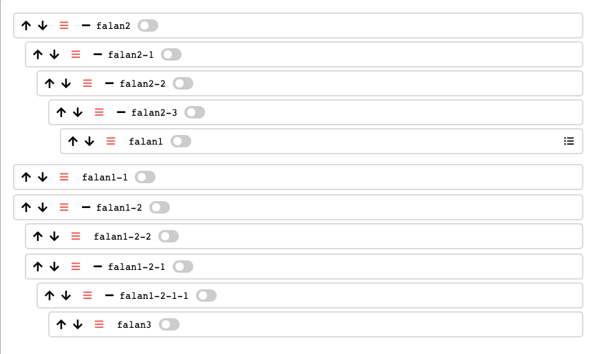The height and width of the screenshot is (354, 593).
Task: Select the falan1-1 item label
Action: 105,177
